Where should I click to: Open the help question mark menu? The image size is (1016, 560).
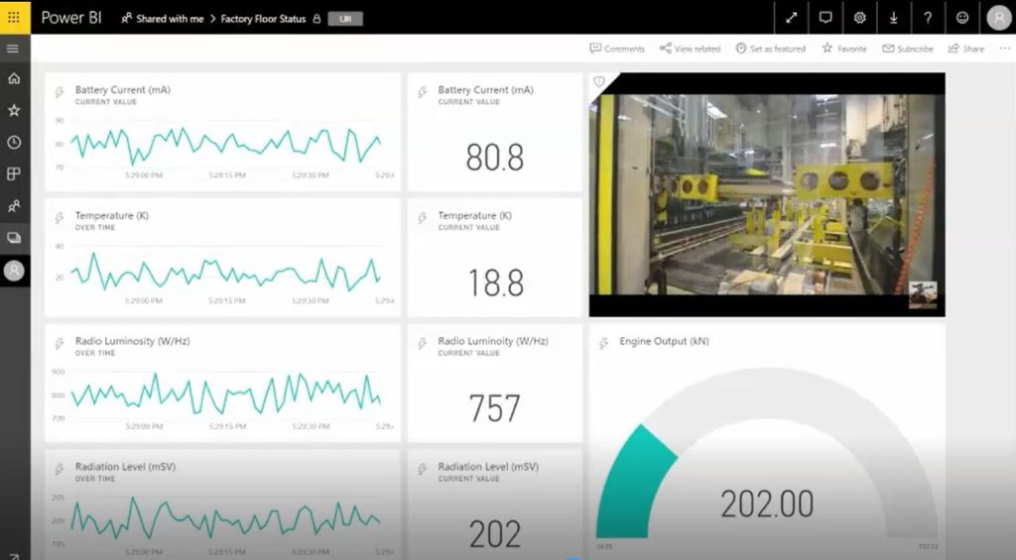pyautogui.click(x=928, y=18)
